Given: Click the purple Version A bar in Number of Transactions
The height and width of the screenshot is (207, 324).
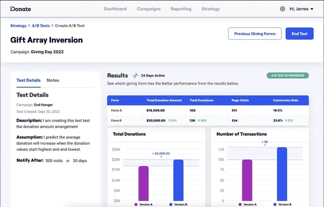Looking at the screenshot, I should (x=247, y=180).
